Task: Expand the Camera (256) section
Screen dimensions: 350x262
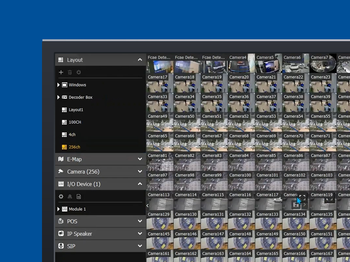Action: [x=140, y=172]
